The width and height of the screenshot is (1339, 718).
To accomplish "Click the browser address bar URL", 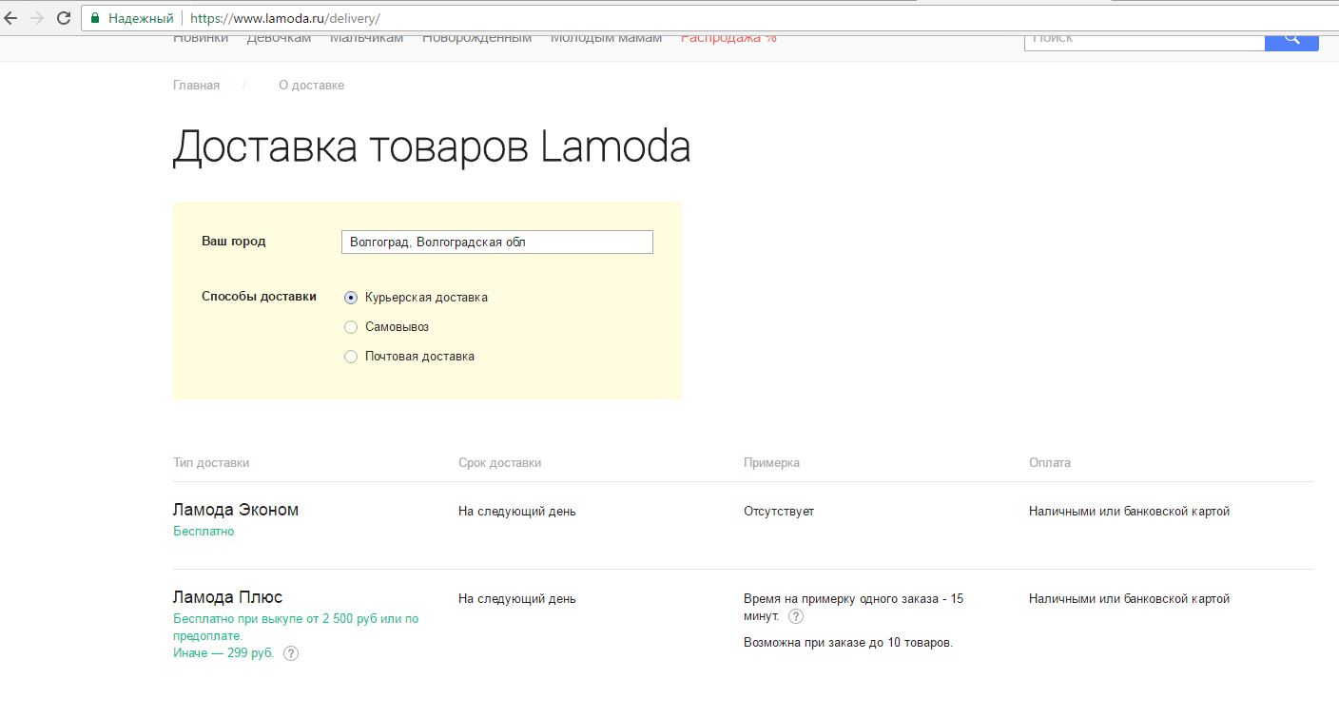I will [x=285, y=18].
